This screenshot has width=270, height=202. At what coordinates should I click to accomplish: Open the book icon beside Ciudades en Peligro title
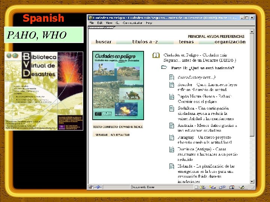pos(156,55)
